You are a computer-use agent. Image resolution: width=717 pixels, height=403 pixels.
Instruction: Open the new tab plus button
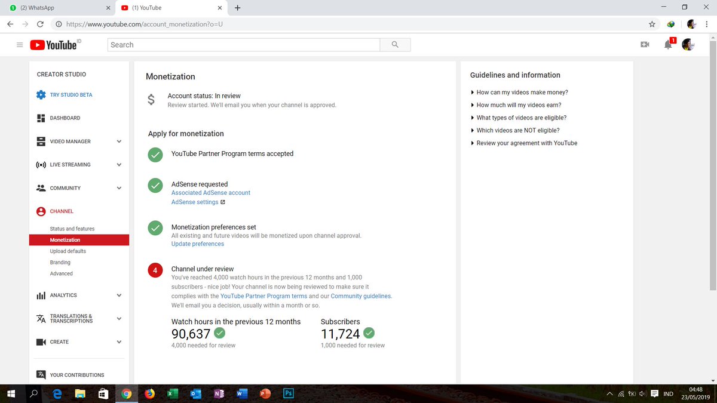point(238,8)
